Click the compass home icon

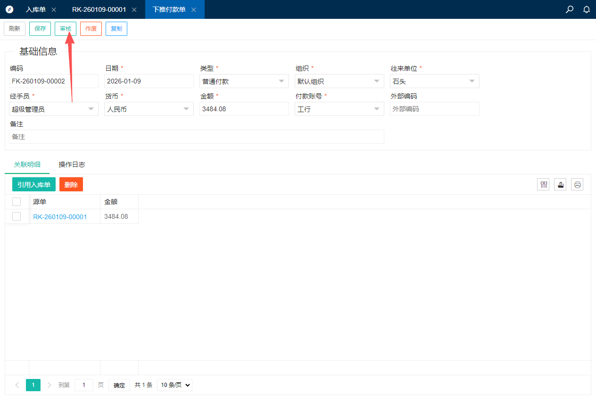9,9
